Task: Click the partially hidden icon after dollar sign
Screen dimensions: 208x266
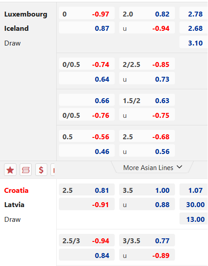Action: coord(53,170)
